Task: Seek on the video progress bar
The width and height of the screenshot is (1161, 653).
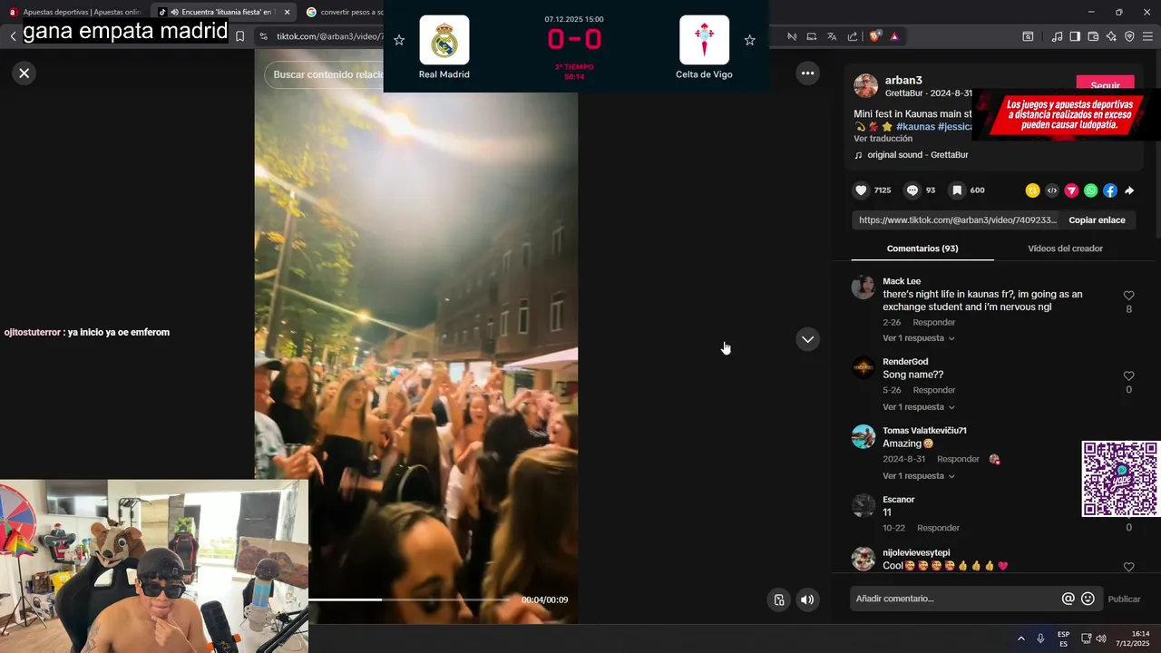Action: 410,599
